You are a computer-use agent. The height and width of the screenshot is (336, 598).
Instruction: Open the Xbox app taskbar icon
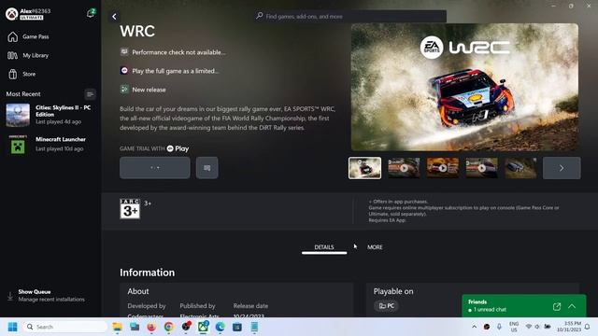[203, 327]
